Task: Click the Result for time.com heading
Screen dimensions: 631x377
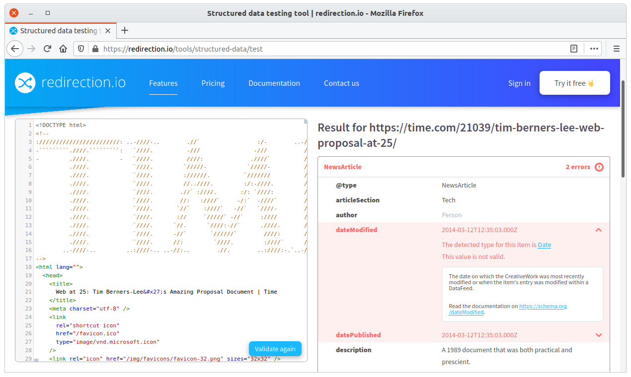Action: [x=461, y=135]
